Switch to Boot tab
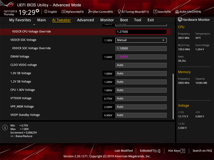The width and height of the screenshot is (214, 160). tap(124, 20)
